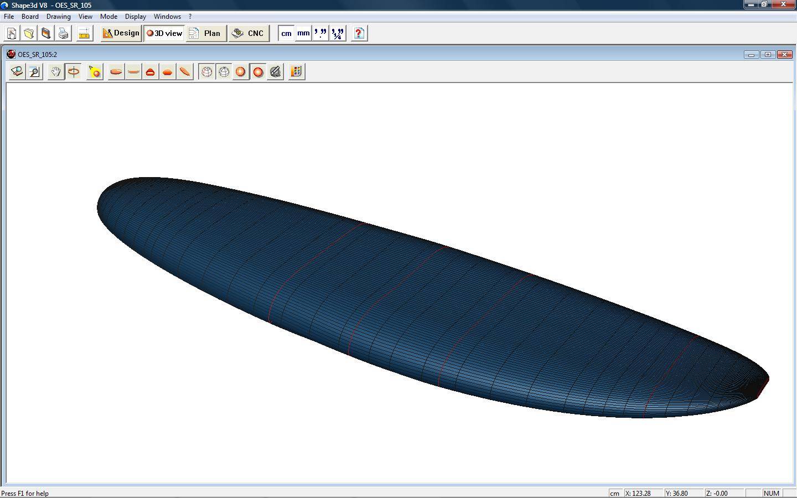Click the help question mark icon
This screenshot has height=498, width=797.
click(359, 33)
